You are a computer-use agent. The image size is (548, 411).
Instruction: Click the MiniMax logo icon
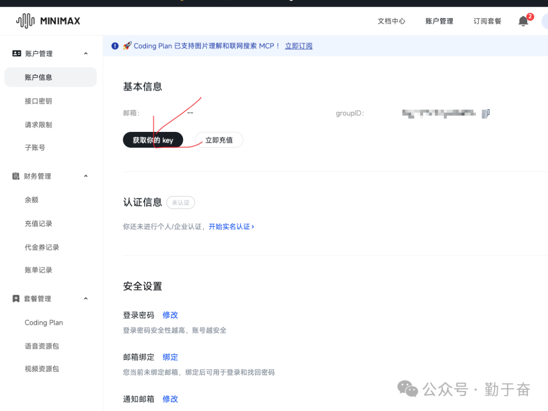(x=24, y=21)
